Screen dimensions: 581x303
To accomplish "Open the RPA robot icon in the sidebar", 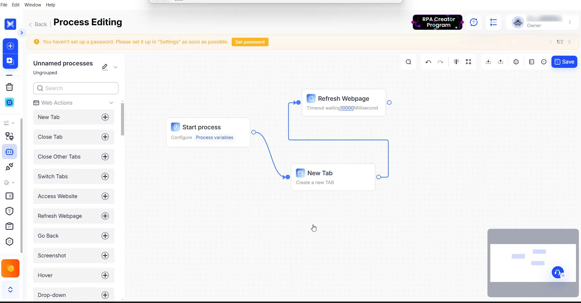I will click(x=9, y=152).
